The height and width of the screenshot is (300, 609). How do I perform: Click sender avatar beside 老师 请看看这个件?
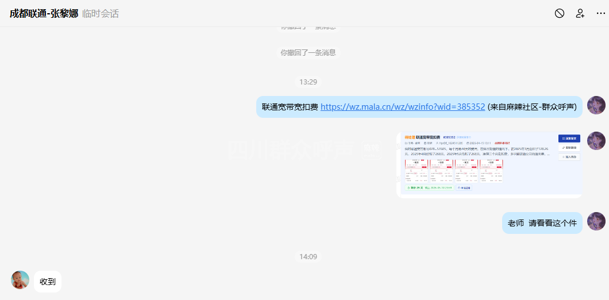(596, 222)
